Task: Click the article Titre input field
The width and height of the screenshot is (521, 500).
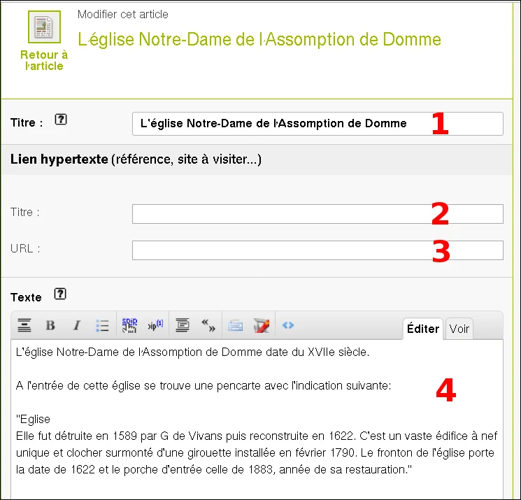Action: tap(317, 124)
